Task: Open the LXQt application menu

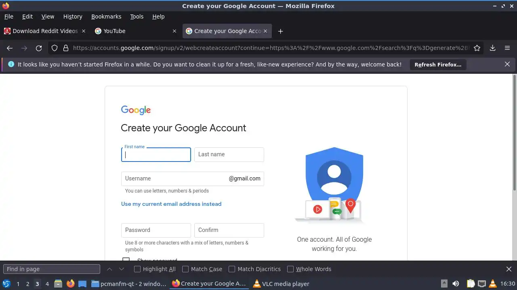Action: (x=6, y=284)
